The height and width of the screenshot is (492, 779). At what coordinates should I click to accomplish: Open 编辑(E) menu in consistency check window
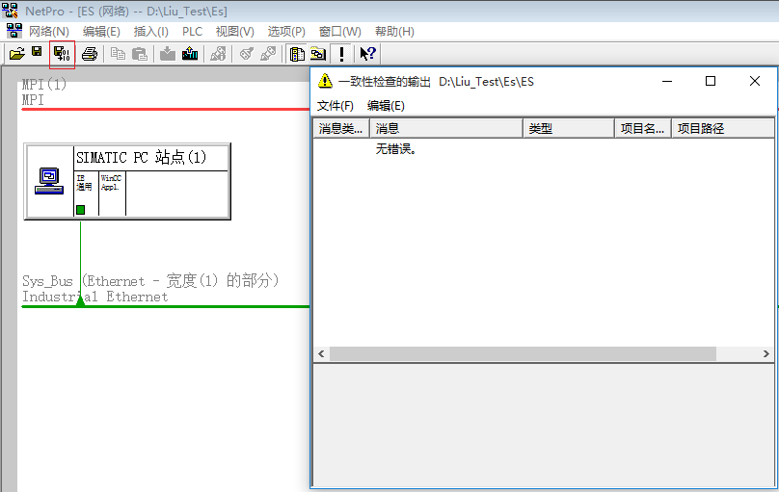386,106
